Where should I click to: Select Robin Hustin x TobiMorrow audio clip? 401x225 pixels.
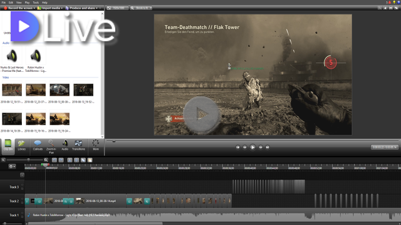tap(36, 59)
